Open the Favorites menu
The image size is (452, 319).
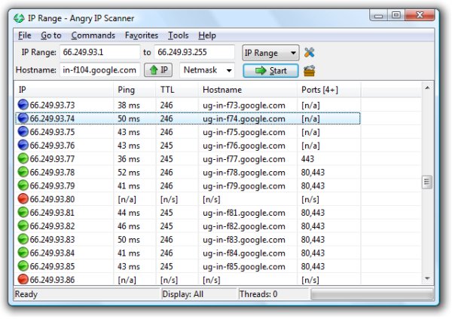click(142, 35)
